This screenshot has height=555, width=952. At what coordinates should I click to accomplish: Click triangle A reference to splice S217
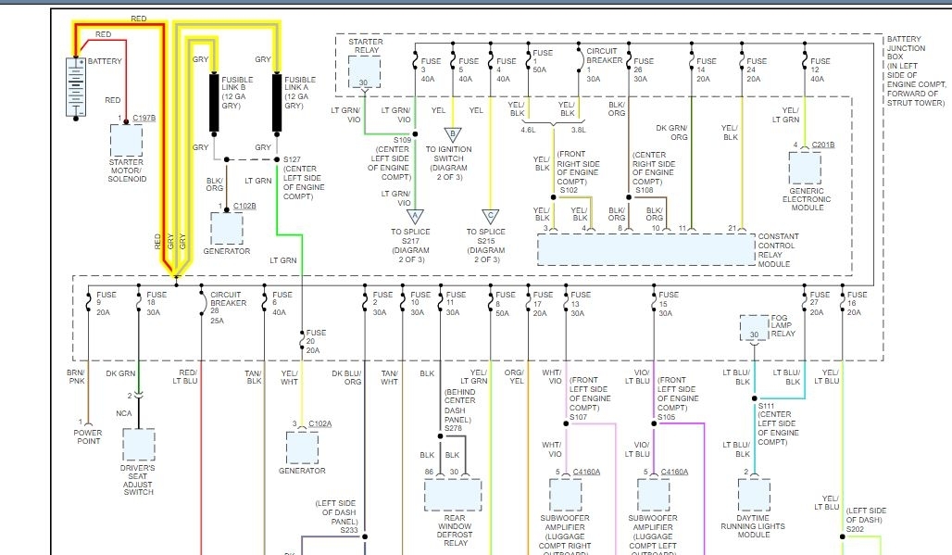point(414,216)
